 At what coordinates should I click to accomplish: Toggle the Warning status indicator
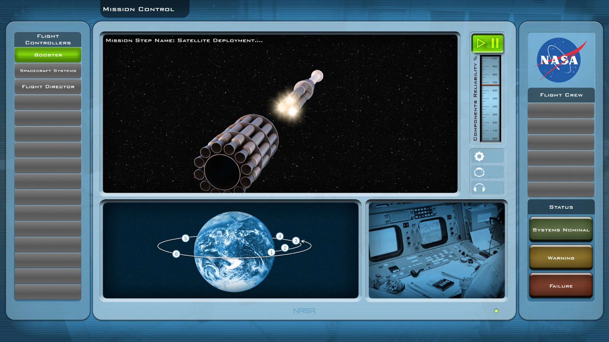coord(561,258)
